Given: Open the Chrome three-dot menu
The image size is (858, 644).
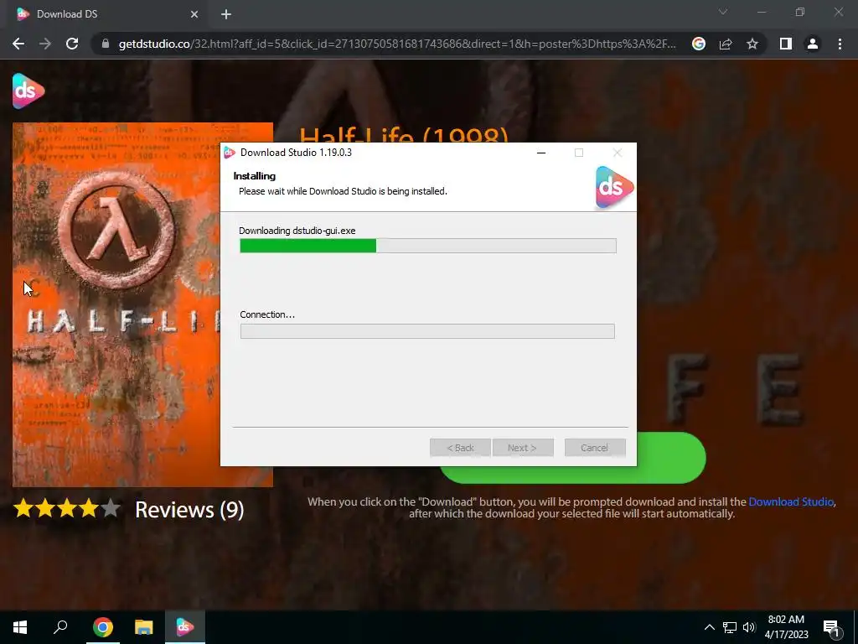Looking at the screenshot, I should tap(840, 44).
